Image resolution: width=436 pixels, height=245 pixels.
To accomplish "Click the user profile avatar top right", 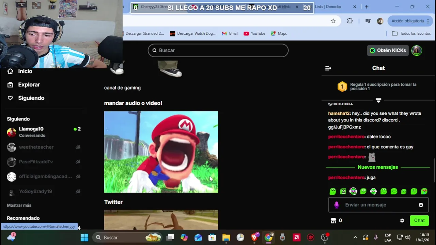I will [417, 50].
